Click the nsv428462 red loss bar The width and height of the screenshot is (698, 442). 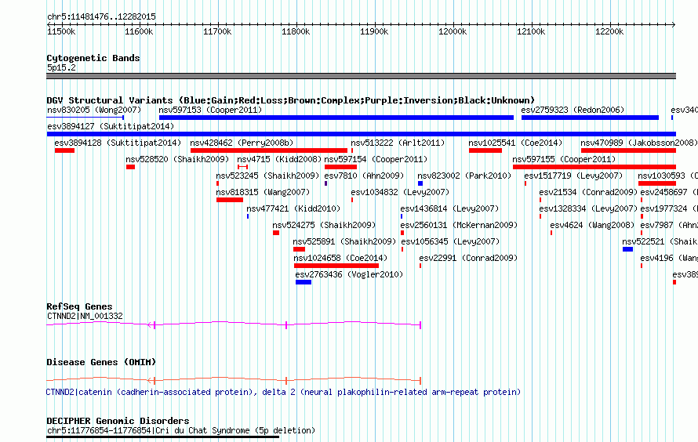click(x=269, y=150)
